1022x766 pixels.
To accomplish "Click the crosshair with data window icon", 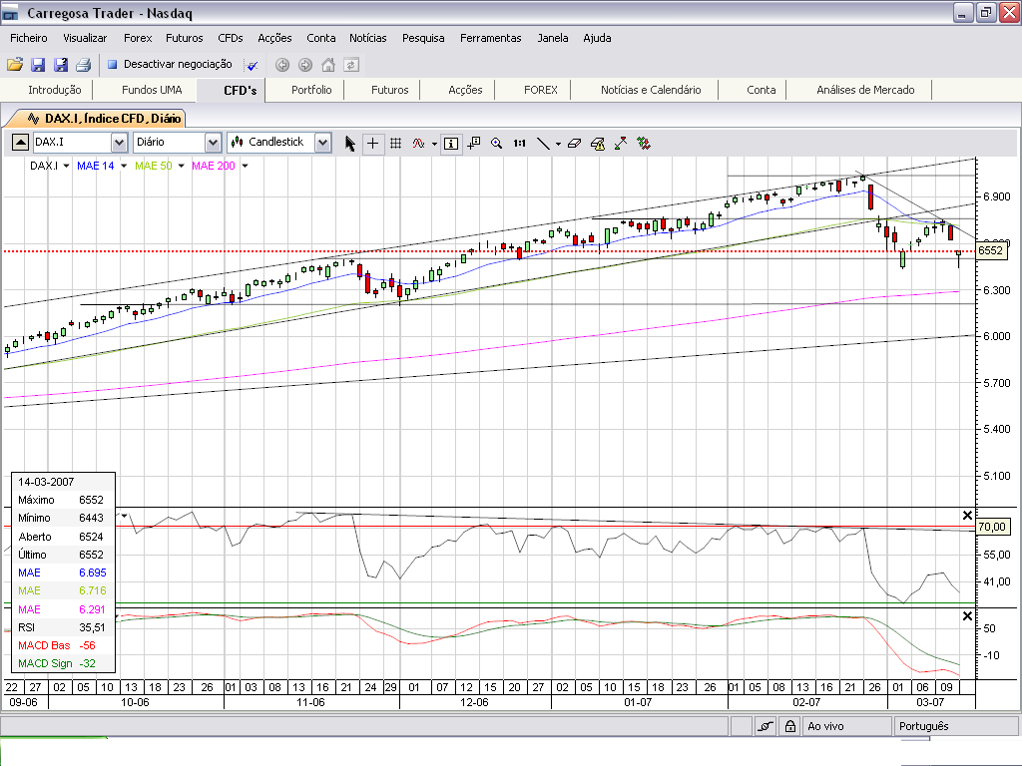I will tap(474, 144).
